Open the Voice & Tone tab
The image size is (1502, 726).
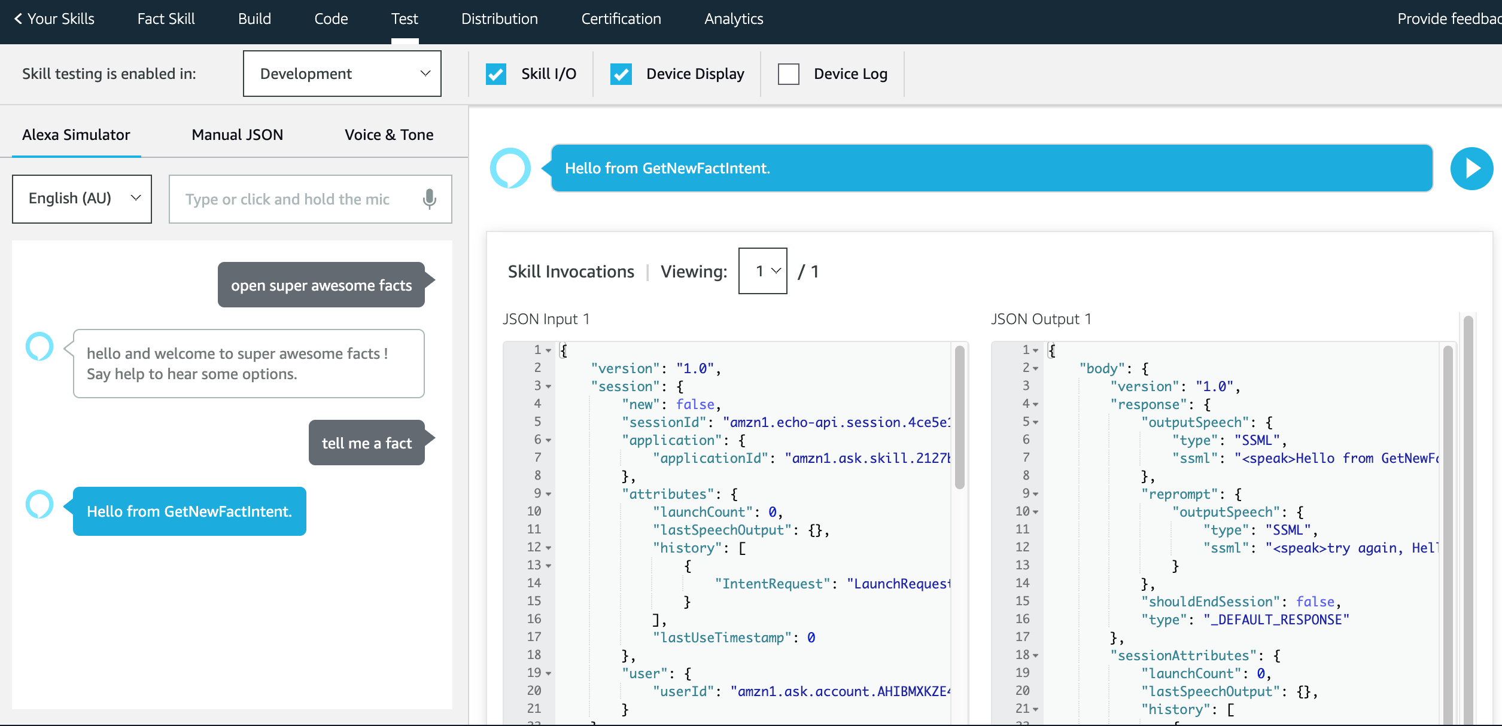[389, 135]
